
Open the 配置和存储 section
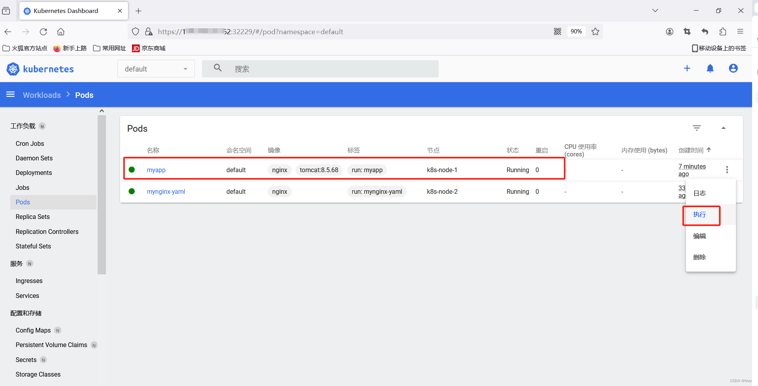pos(26,313)
